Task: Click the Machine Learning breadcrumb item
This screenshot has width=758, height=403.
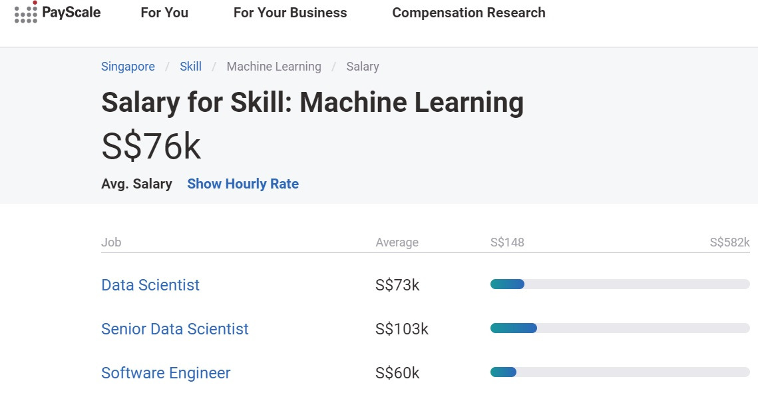Action: [x=274, y=67]
